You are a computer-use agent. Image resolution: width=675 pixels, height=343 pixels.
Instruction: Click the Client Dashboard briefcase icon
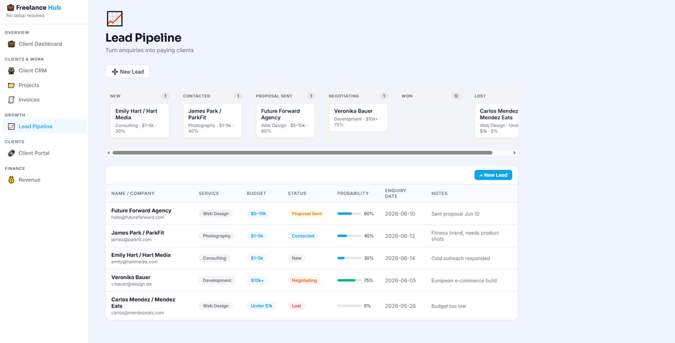11,44
